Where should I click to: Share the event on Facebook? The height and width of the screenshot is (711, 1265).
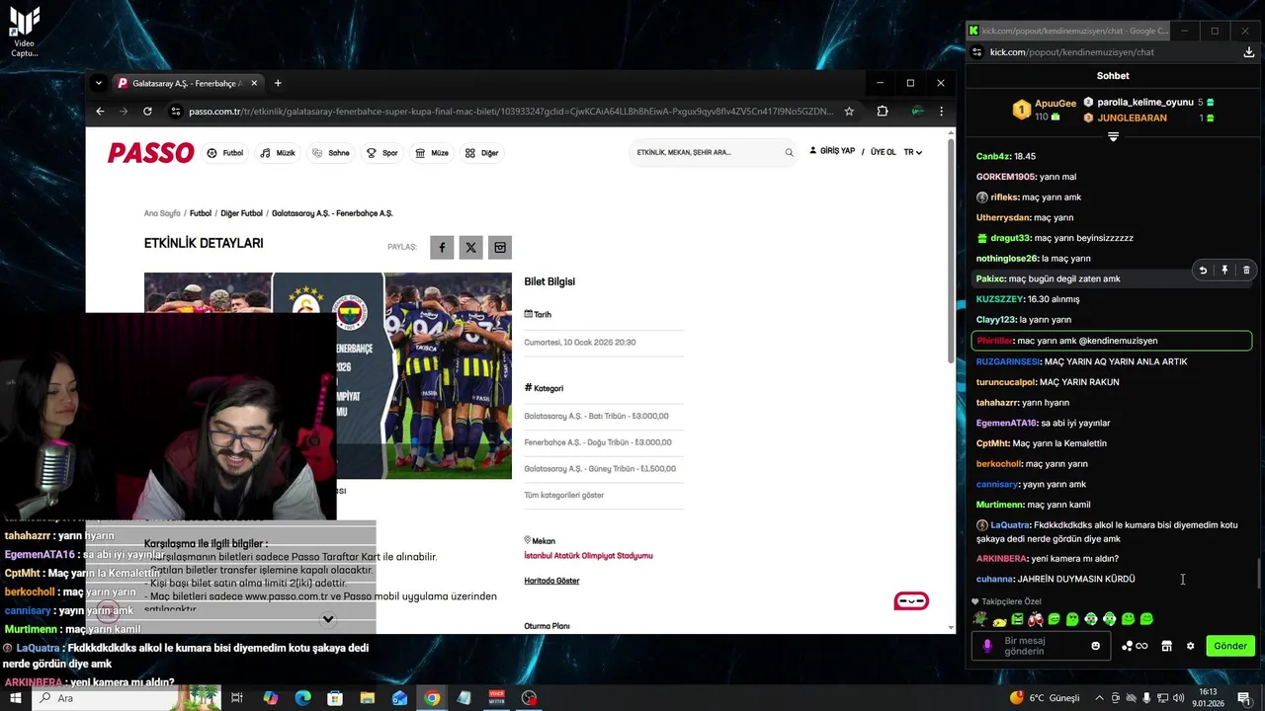pos(442,248)
